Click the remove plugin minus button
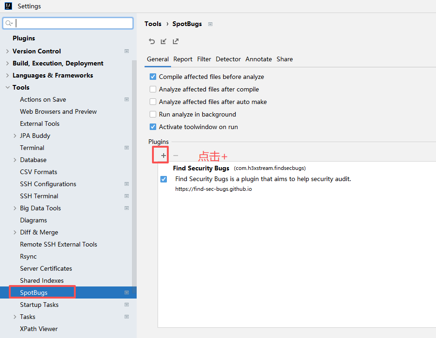Screen dimensions: 436x338 pos(176,156)
